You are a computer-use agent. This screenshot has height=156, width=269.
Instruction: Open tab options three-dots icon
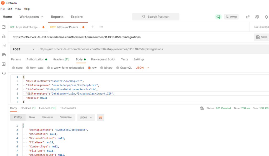click(101, 27)
